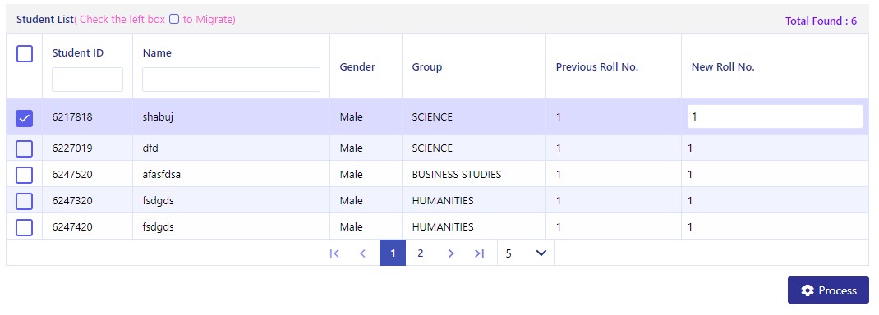This screenshot has height=315, width=879.
Task: Click the Process button
Action: click(x=828, y=290)
